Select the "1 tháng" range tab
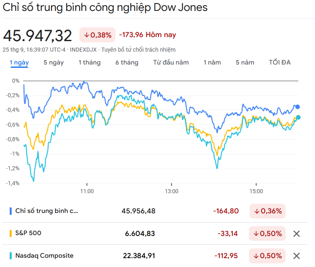The width and height of the screenshot is (315, 267). (x=90, y=63)
